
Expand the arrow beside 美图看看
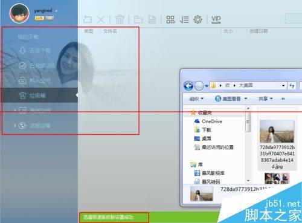(x=246, y=99)
